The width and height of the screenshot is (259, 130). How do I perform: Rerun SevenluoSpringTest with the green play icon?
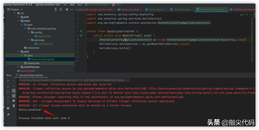[x=8, y=81]
